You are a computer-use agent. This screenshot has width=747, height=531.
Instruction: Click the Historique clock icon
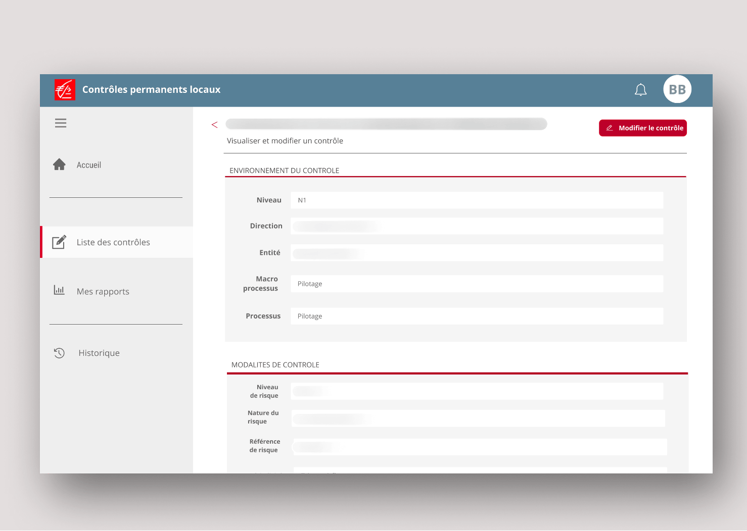click(59, 353)
